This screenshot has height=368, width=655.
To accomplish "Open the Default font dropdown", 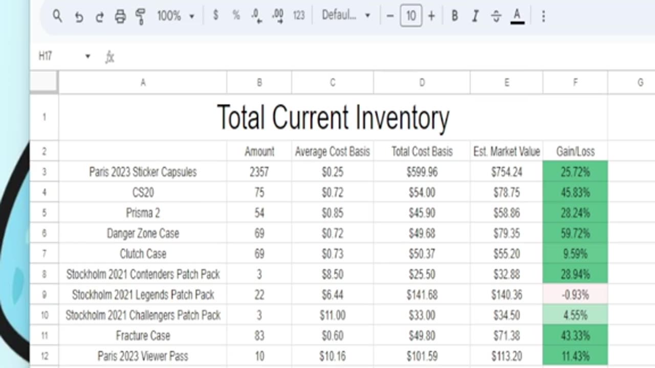I will pyautogui.click(x=346, y=16).
